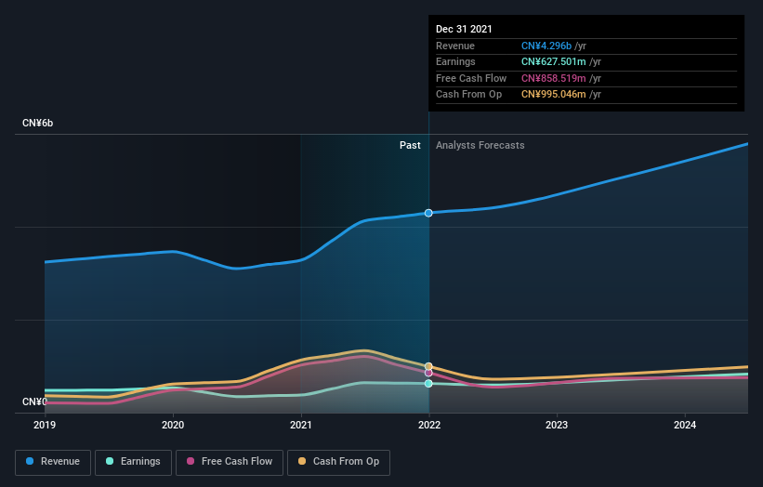Click the 2020 x-axis label

[x=173, y=426]
